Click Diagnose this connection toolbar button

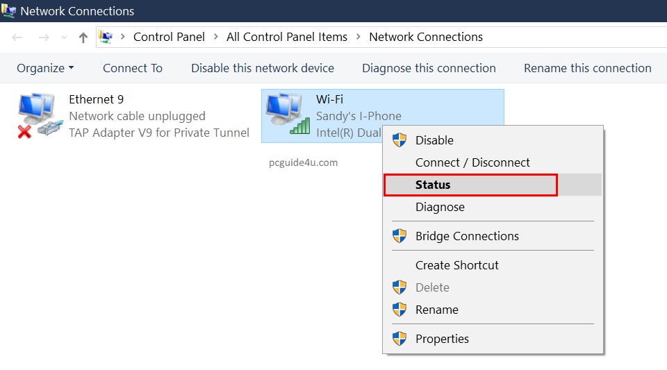click(429, 68)
